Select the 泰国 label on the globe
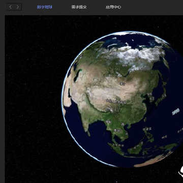The width and height of the screenshot is (183, 183). click(117, 131)
